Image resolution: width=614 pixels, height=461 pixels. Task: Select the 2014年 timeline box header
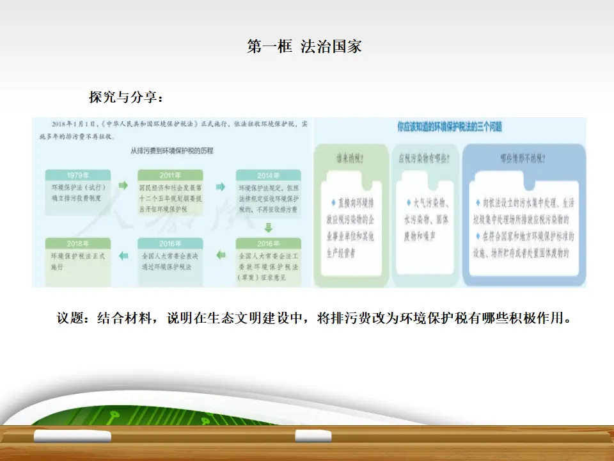click(x=268, y=175)
